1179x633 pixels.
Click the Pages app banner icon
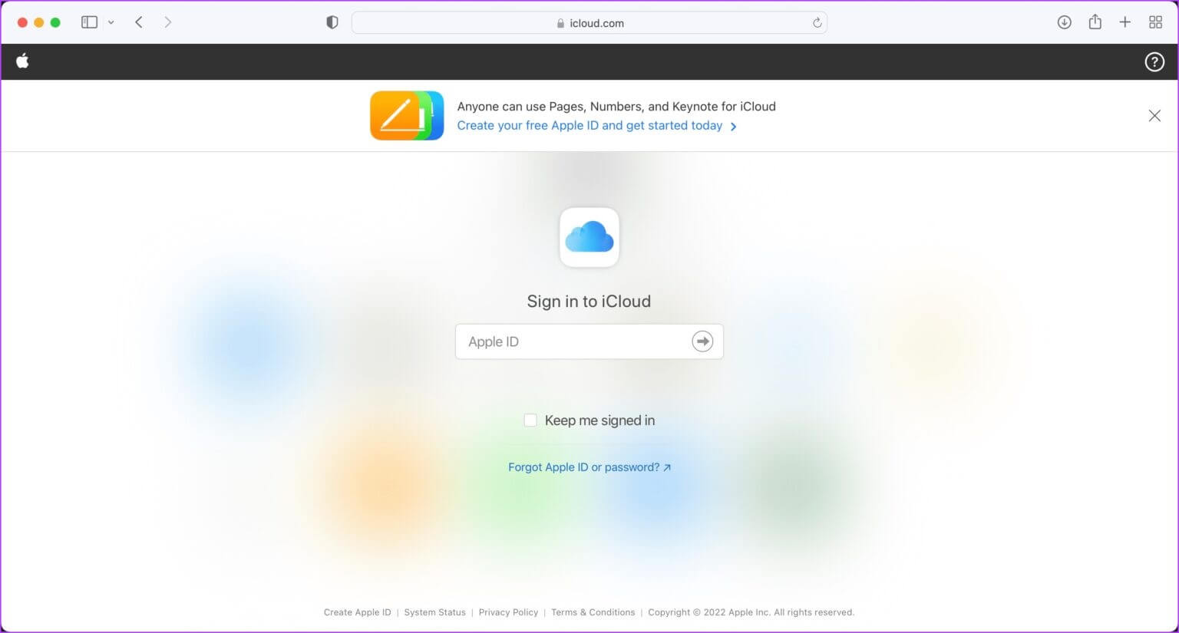tap(407, 115)
